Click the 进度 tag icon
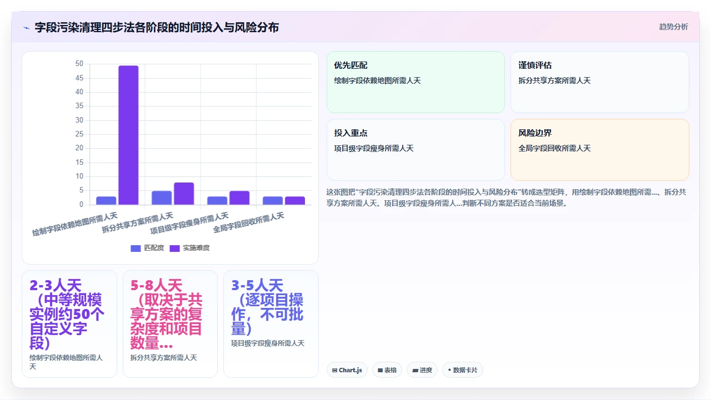This screenshot has width=711, height=400. pos(415,370)
